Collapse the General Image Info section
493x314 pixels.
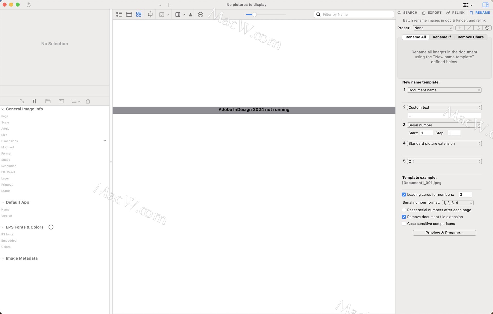(x=3, y=109)
